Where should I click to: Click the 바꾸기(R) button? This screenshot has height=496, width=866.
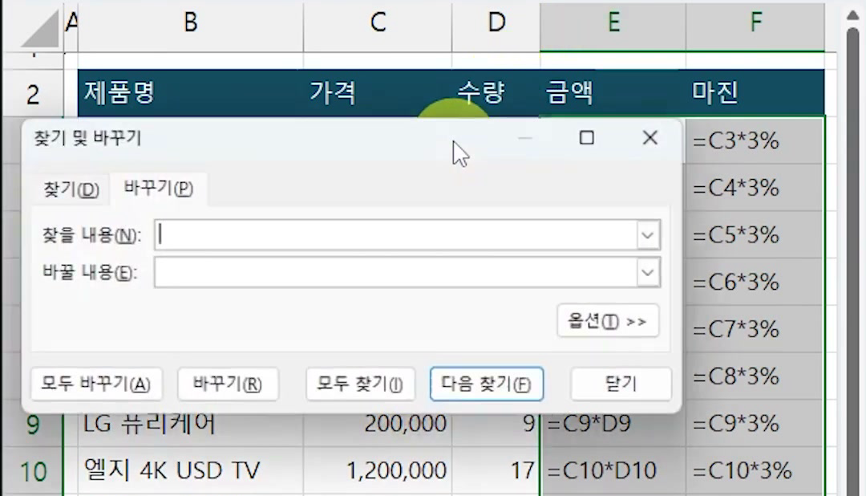pyautogui.click(x=228, y=384)
